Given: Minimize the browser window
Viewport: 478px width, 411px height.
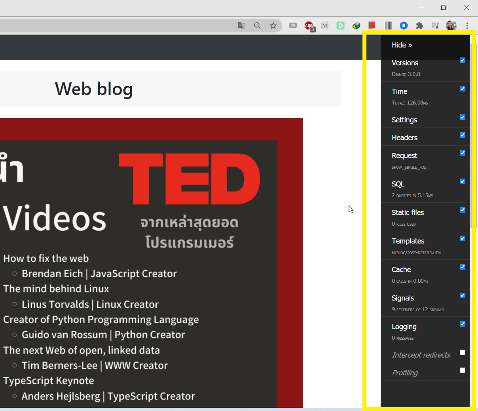Looking at the screenshot, I should pos(421,7).
